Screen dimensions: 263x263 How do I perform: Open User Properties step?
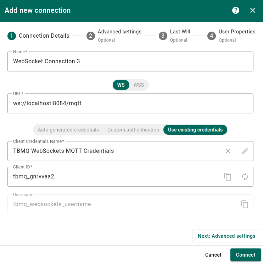coord(231,36)
